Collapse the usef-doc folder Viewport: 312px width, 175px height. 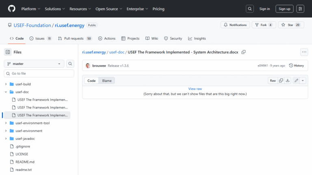pyautogui.click(x=6, y=92)
